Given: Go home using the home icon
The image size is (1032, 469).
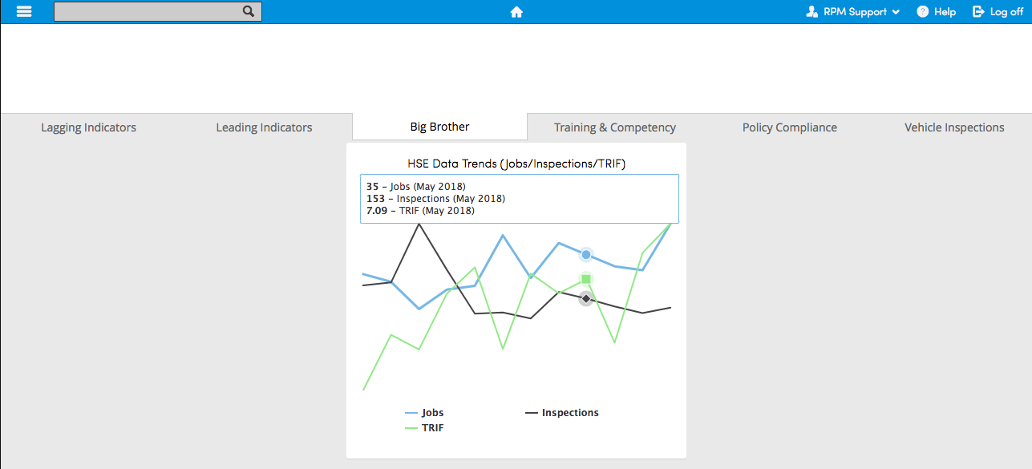Looking at the screenshot, I should [516, 11].
